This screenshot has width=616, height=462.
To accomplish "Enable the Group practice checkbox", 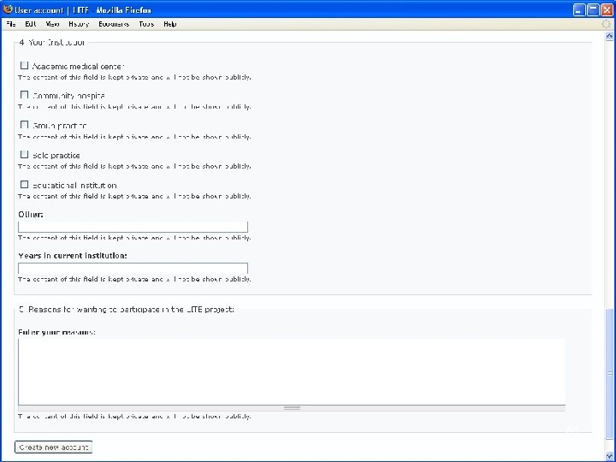I will click(24, 125).
